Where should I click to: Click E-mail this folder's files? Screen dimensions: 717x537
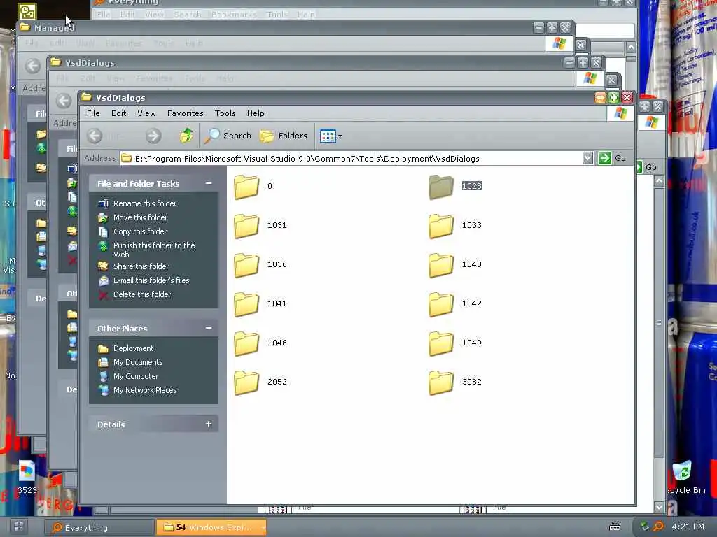[x=151, y=281]
